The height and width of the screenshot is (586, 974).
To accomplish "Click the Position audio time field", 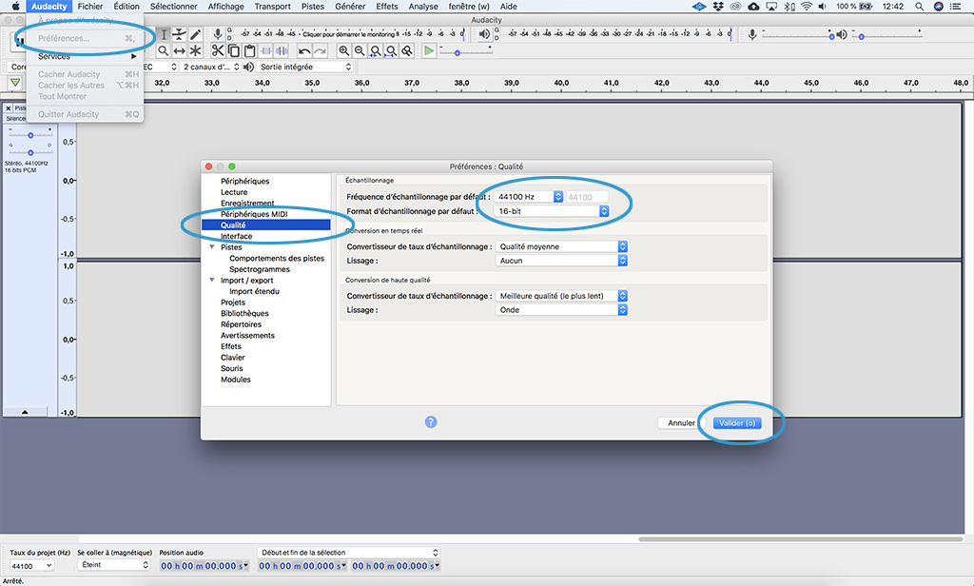I will [205, 566].
